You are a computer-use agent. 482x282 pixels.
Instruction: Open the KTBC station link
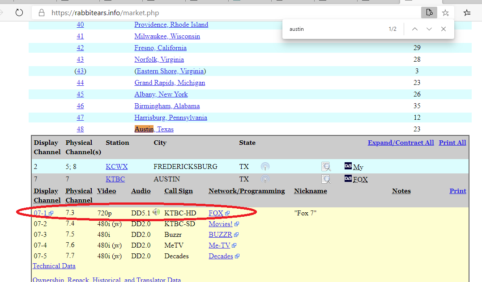115,179
